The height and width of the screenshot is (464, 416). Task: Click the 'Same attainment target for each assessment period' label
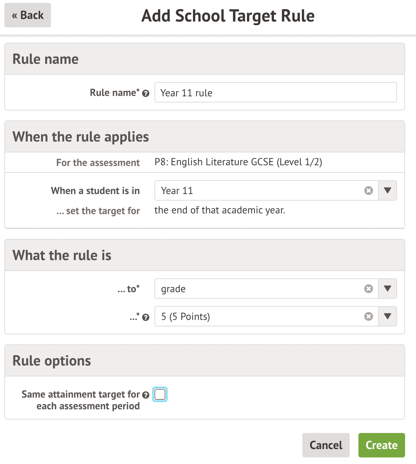[81, 400]
